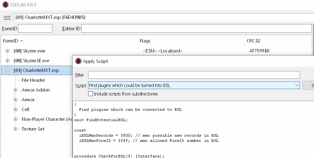Expand the [00] SkyrimSE.exe node
The image size is (314, 158).
(7, 61)
